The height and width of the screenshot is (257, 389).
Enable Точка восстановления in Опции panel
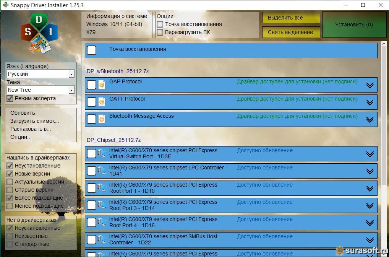click(x=160, y=24)
